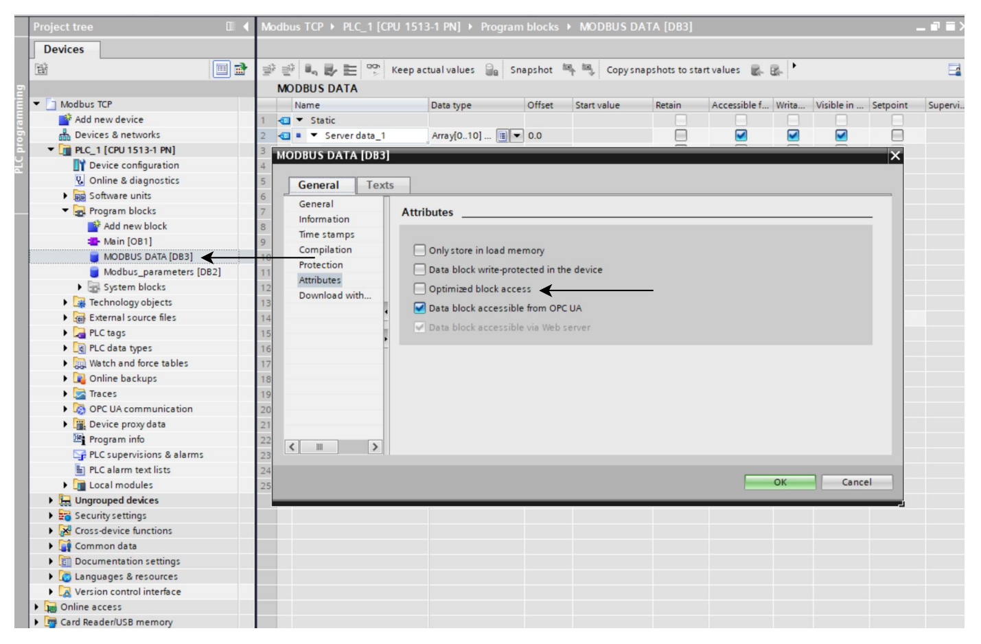Click the expand all rows toolbar icon
This screenshot has width=981, height=644.
pos(350,69)
